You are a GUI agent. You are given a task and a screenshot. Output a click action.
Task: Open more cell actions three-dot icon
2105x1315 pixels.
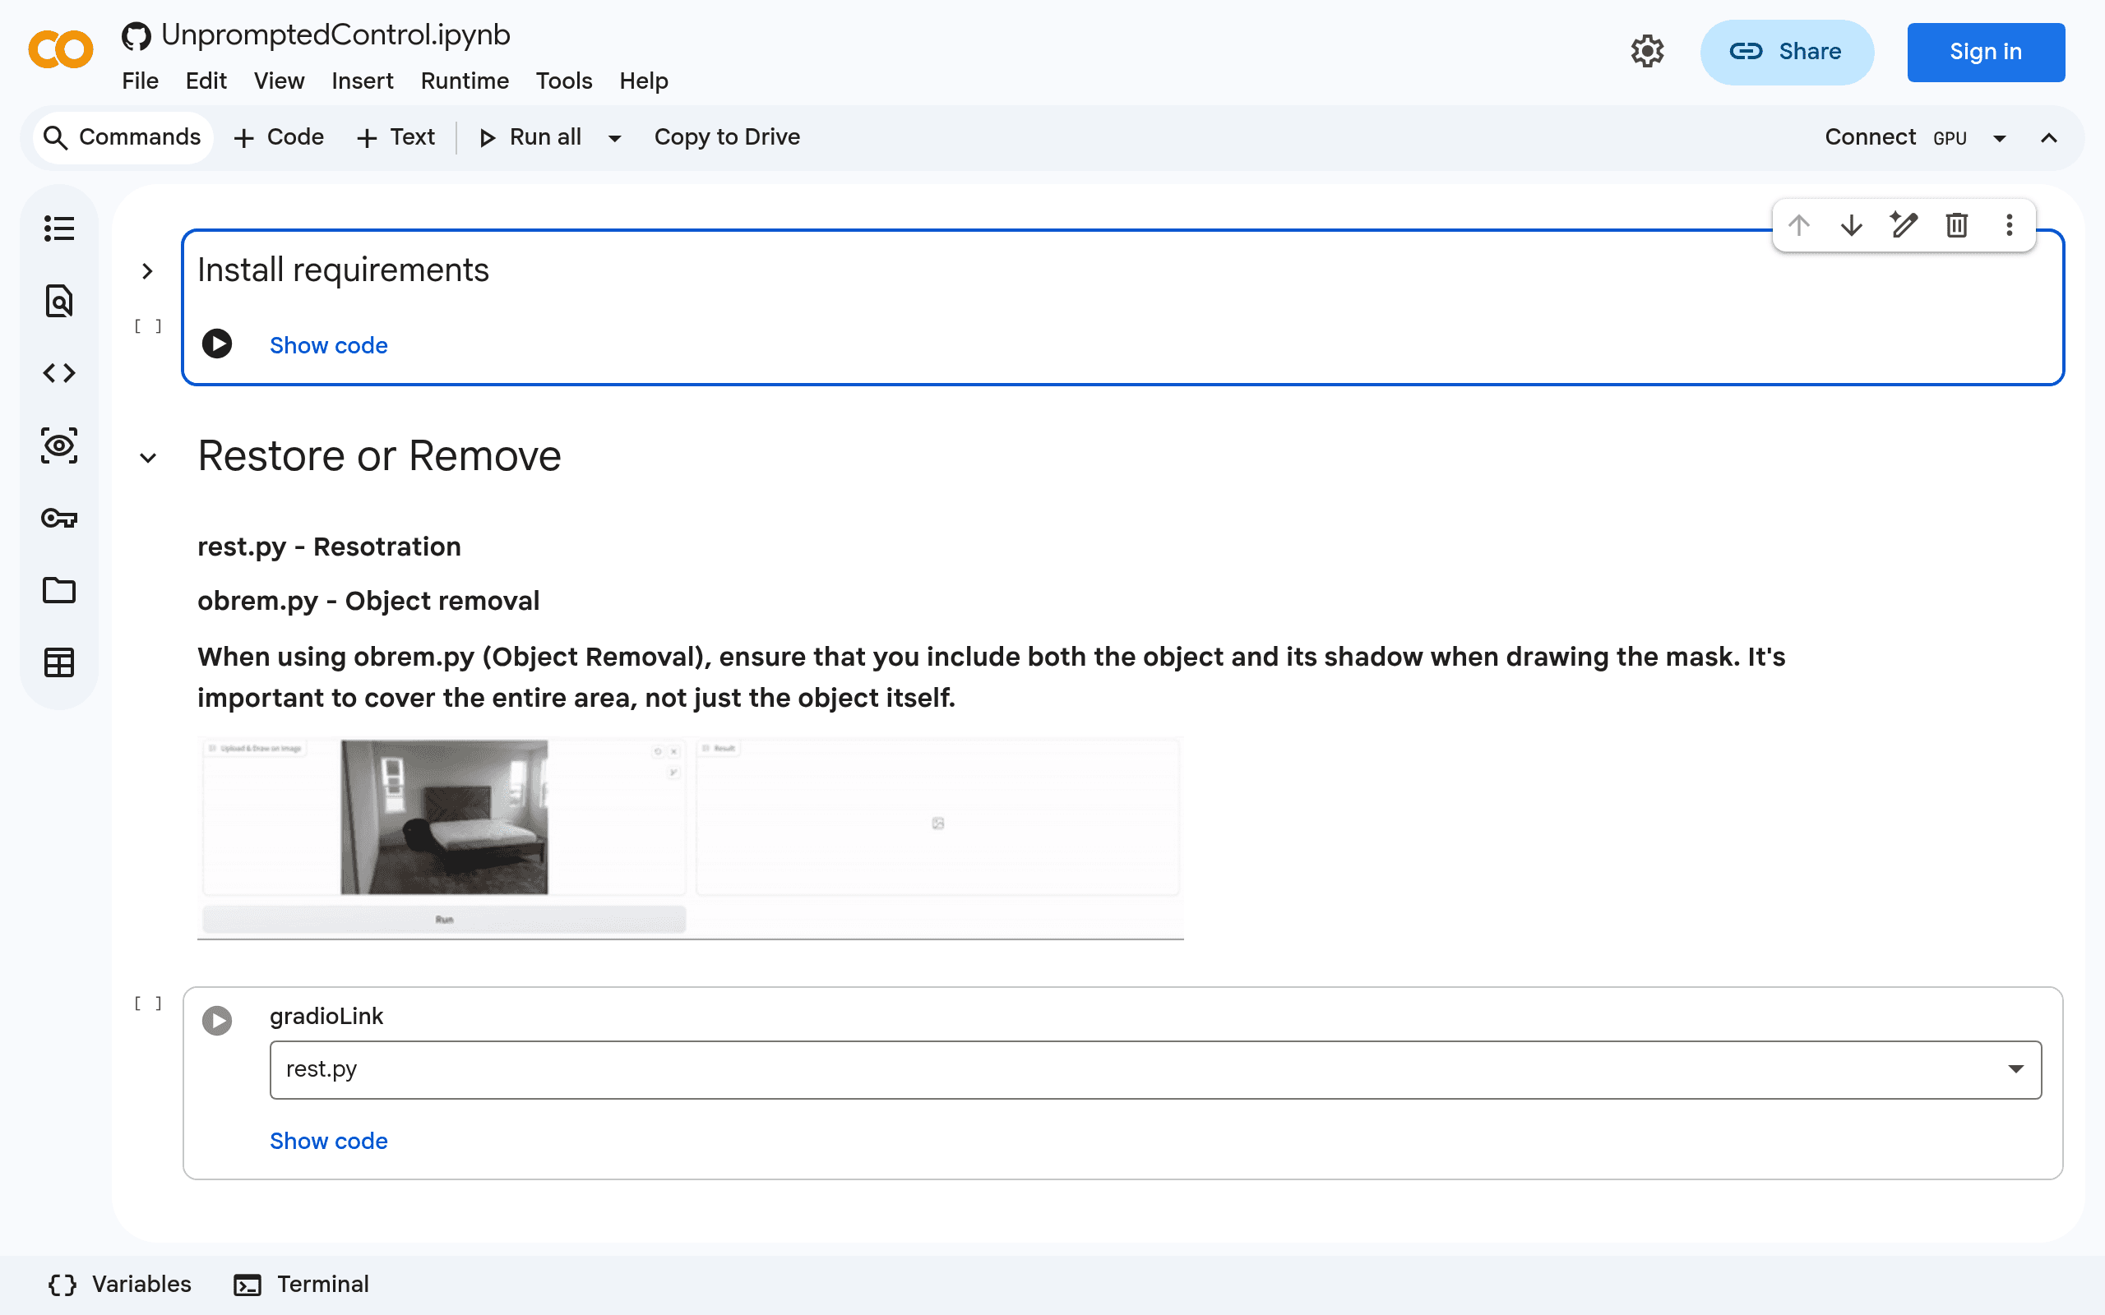point(2010,225)
